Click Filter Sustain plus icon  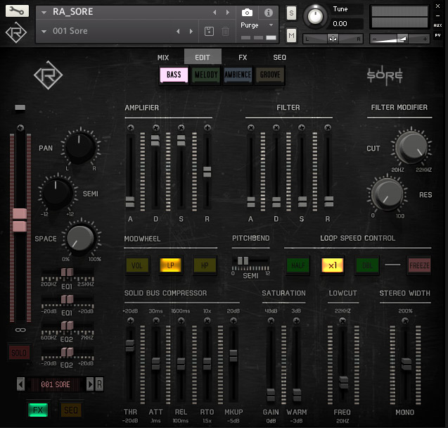coord(302,127)
